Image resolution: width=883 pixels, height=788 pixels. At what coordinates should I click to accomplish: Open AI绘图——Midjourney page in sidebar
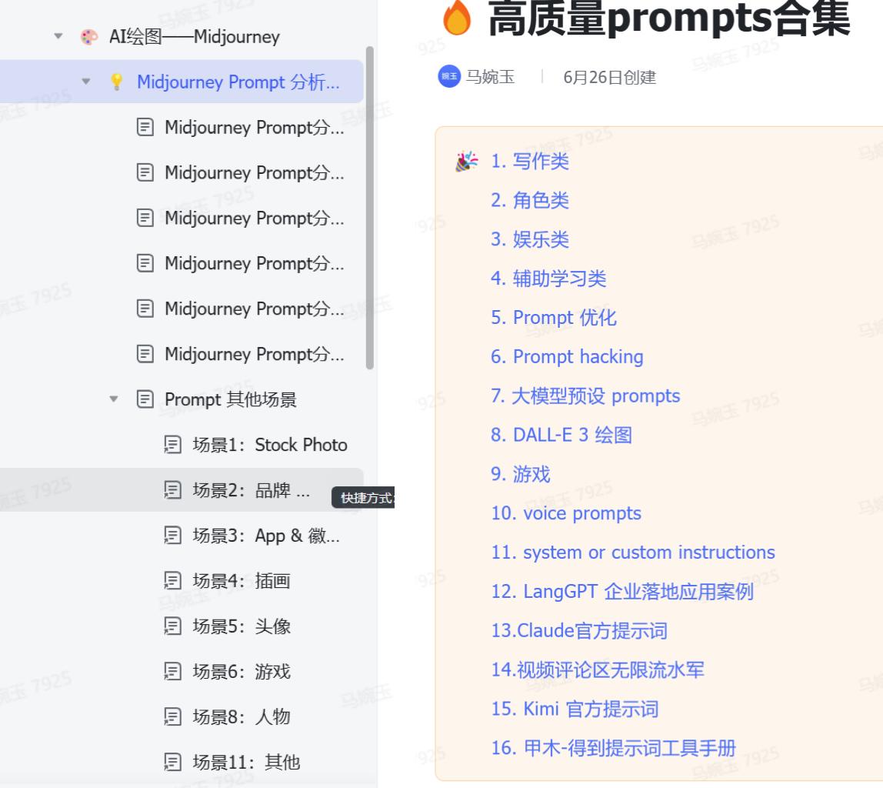click(195, 37)
